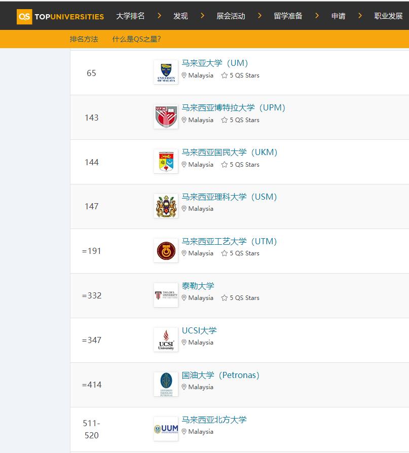Screen dimensions: 409x453
Task: Open the 大学排名 menu
Action: pyautogui.click(x=130, y=16)
